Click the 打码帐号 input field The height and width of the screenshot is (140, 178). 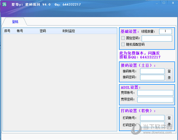point(152,118)
